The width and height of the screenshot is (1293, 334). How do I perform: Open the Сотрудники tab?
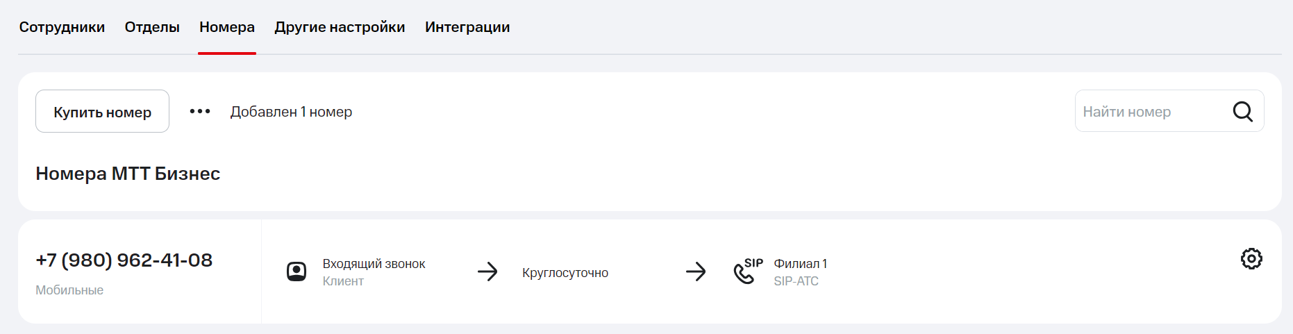coord(62,27)
